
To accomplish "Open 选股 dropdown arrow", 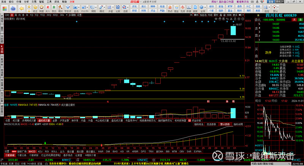I will [128, 7].
